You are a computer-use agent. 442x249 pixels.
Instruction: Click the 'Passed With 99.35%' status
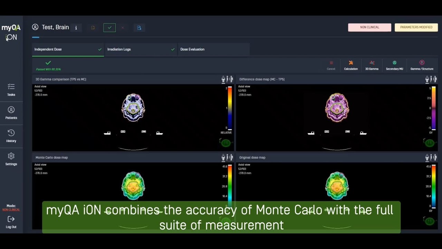[x=48, y=69]
